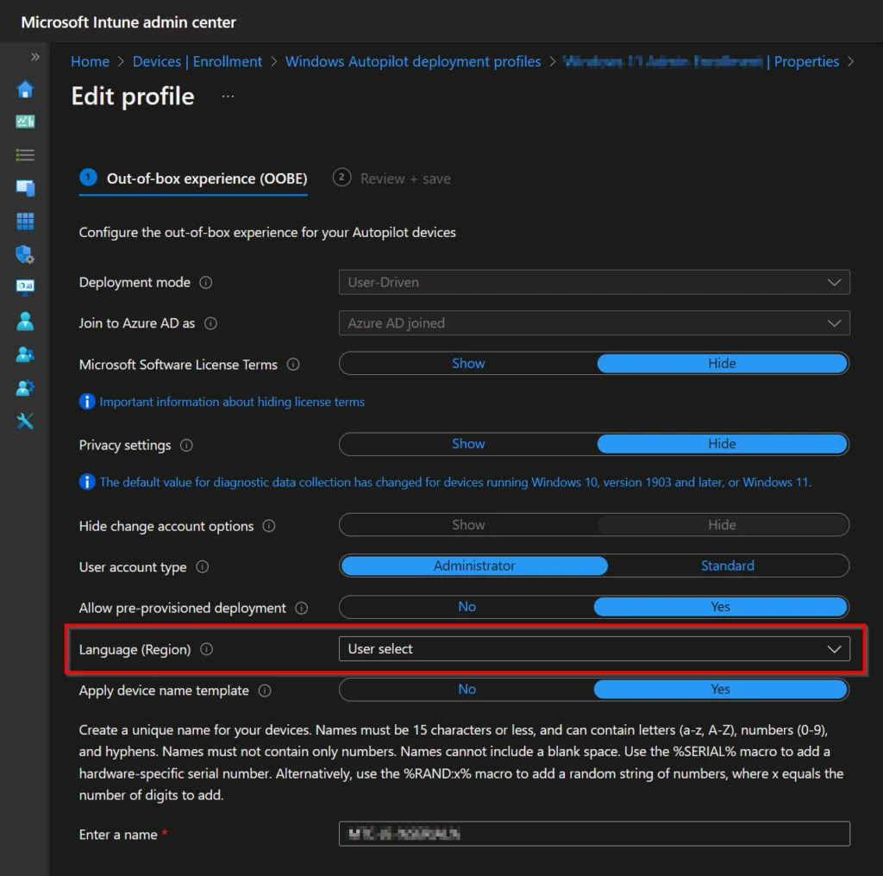The image size is (883, 876).
Task: Click the Enter a name input field
Action: click(594, 834)
